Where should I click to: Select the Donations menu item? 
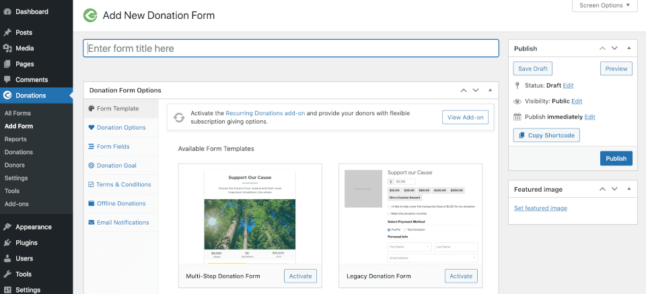(36, 96)
